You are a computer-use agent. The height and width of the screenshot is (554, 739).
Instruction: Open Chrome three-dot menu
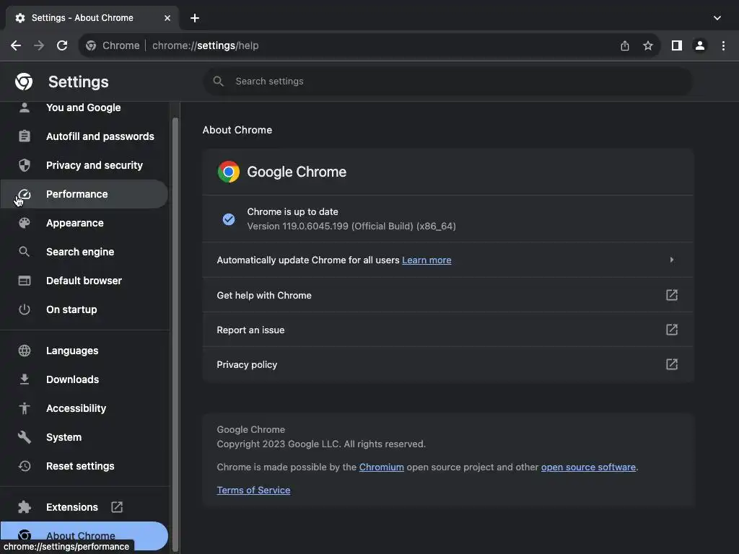[723, 45]
